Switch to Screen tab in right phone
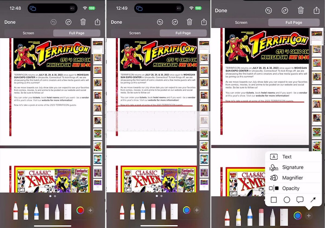 241,23
